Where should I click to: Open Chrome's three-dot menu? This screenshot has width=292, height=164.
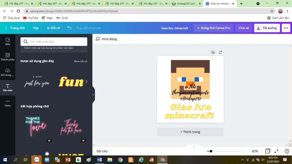pos(287,11)
